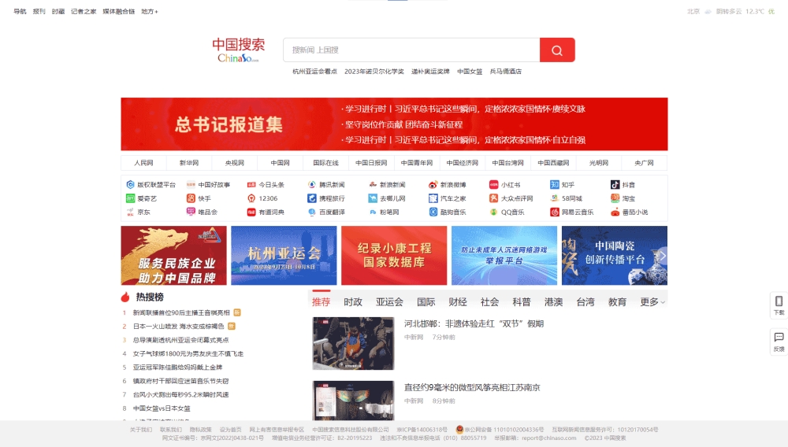Open the 淘宝 shortcut icon
Screen dimensions: 788x447
tap(615, 198)
